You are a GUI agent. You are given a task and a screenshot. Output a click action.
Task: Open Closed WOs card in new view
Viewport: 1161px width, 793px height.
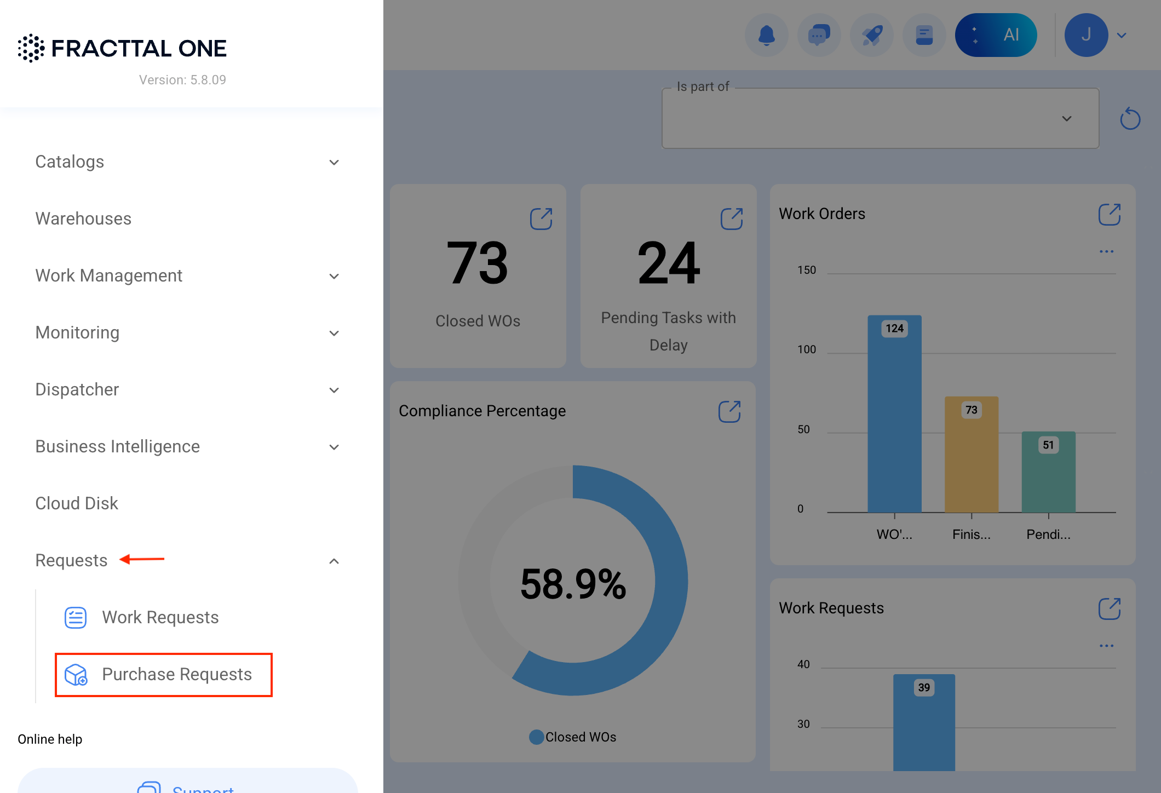[541, 219]
